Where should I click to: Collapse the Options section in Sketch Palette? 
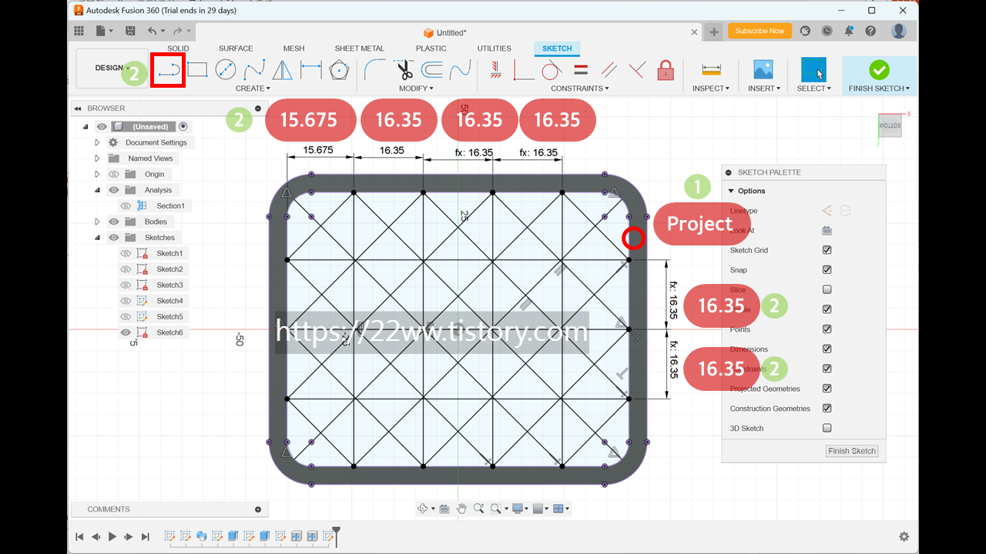click(731, 191)
